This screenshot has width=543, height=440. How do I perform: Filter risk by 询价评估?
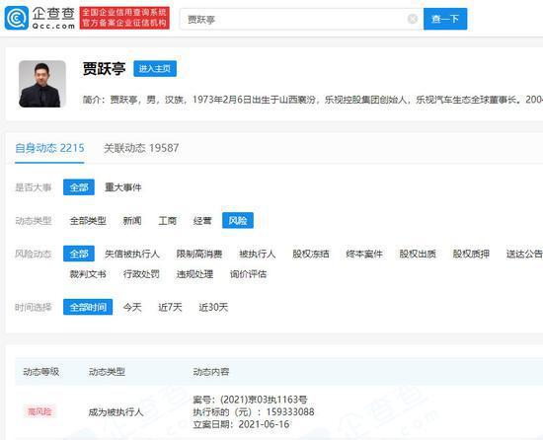[248, 274]
